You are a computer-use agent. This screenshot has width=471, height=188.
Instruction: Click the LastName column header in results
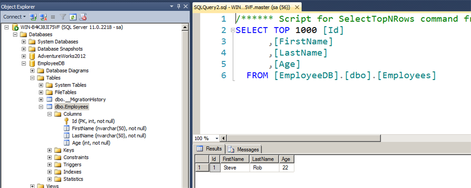(x=264, y=159)
